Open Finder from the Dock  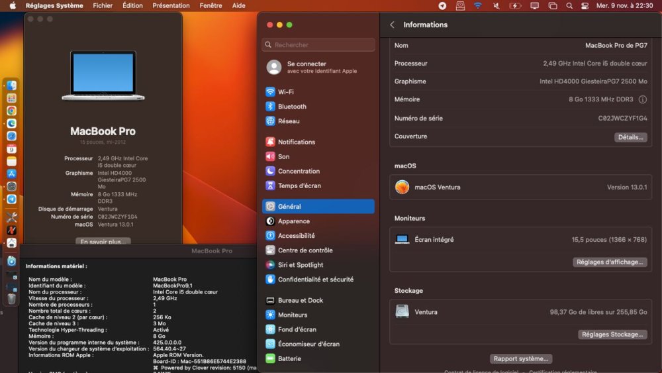pyautogui.click(x=11, y=85)
